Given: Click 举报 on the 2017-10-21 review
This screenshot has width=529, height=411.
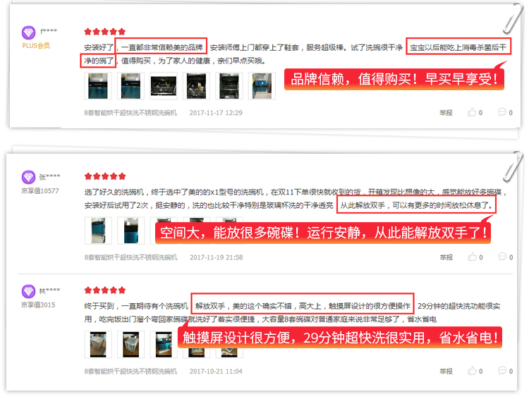Looking at the screenshot, I should pyautogui.click(x=446, y=372).
